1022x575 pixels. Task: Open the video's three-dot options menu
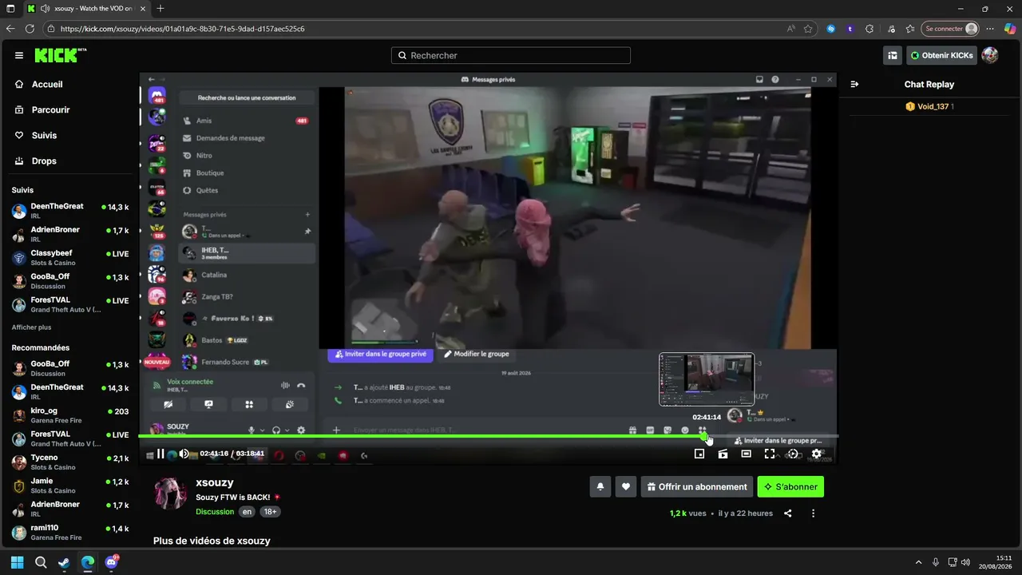[813, 514]
